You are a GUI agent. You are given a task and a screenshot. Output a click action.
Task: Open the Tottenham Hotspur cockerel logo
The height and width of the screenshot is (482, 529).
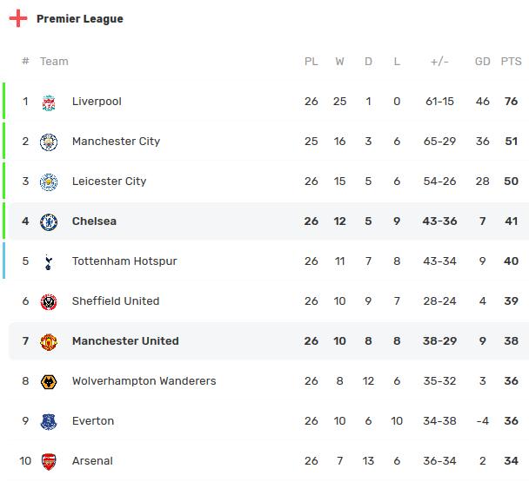coord(48,262)
